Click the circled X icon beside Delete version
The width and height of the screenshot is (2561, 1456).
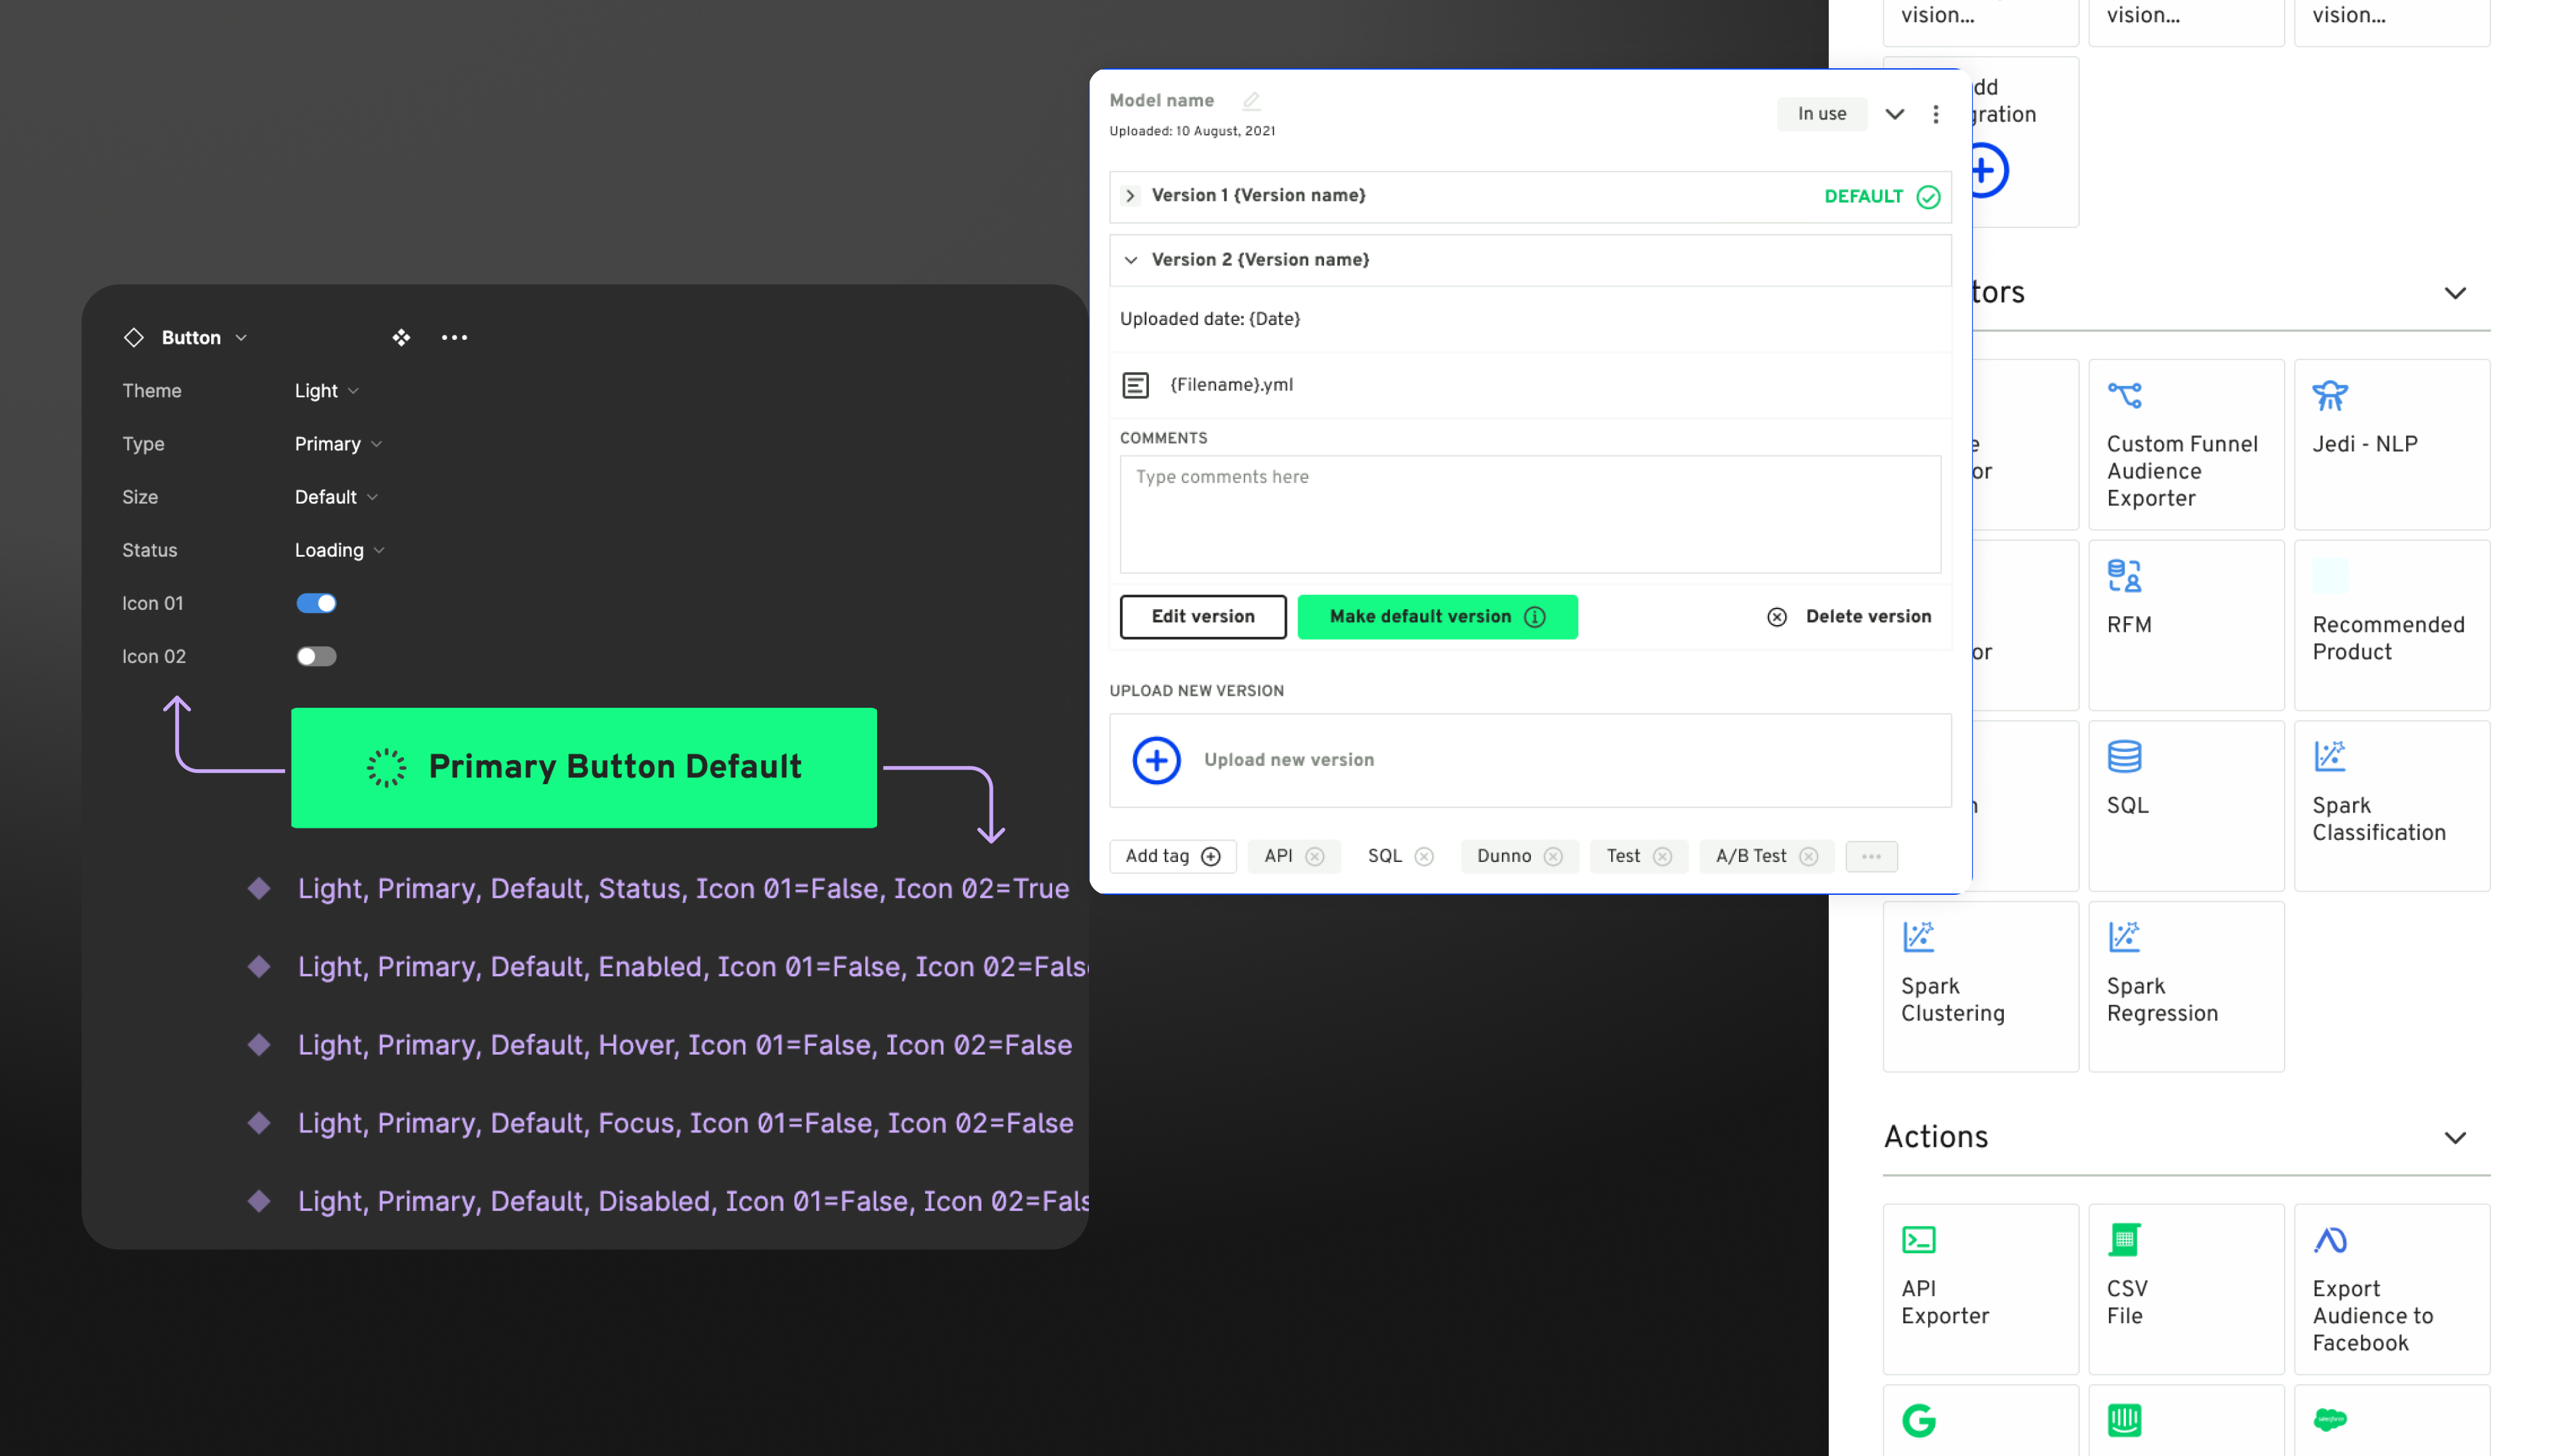coord(1777,617)
